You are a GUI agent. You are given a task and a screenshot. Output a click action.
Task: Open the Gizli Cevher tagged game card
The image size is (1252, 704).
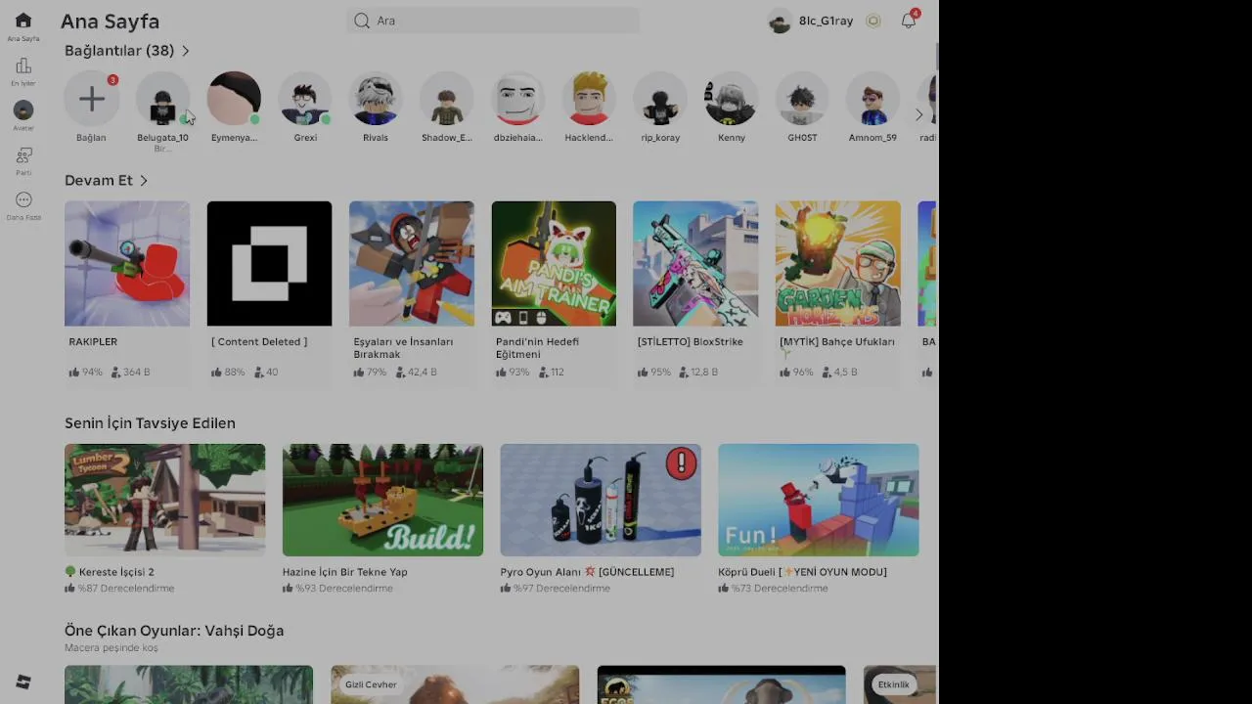click(x=455, y=684)
